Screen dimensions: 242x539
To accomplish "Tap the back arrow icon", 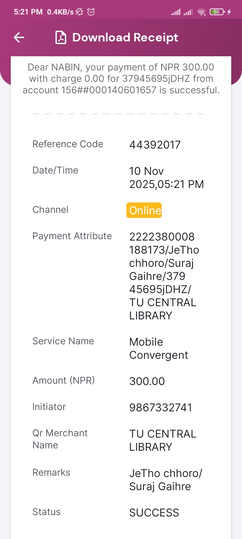I will (x=19, y=37).
